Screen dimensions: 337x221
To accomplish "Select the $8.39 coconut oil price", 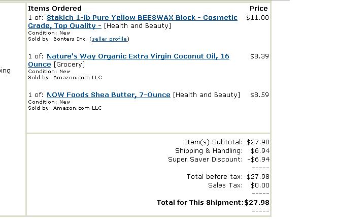I will [x=259, y=56].
